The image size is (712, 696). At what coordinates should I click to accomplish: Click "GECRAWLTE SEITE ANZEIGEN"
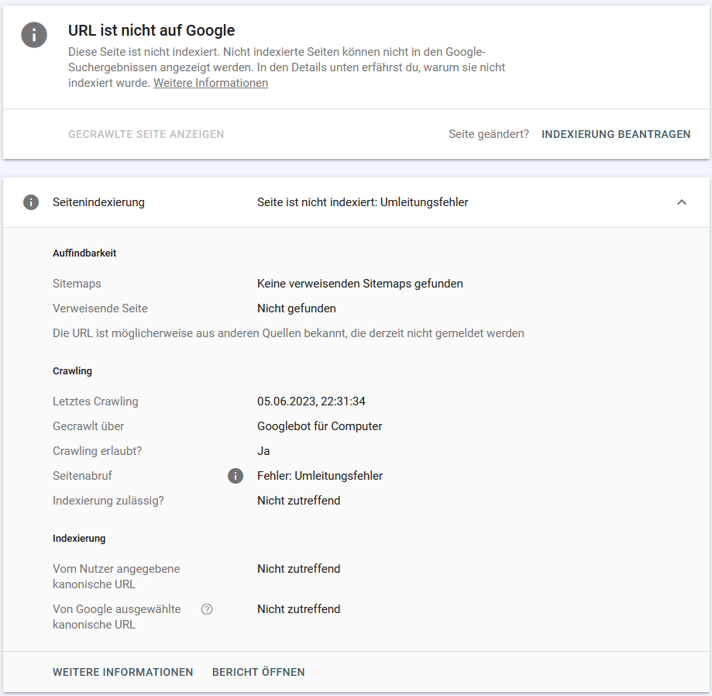click(146, 134)
